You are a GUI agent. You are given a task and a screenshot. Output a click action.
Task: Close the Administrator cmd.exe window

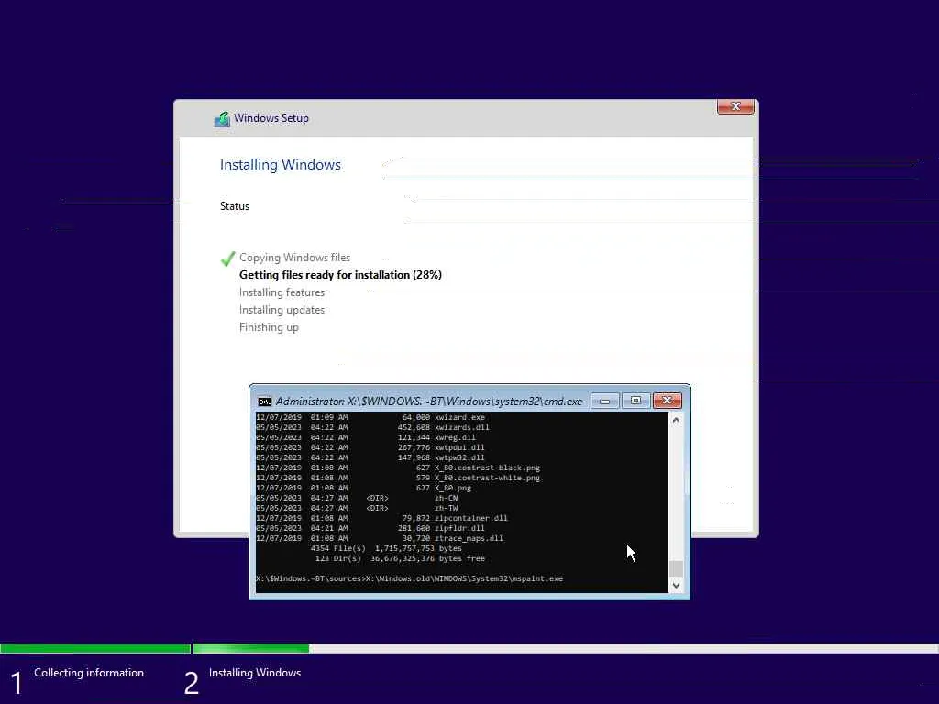(x=668, y=401)
